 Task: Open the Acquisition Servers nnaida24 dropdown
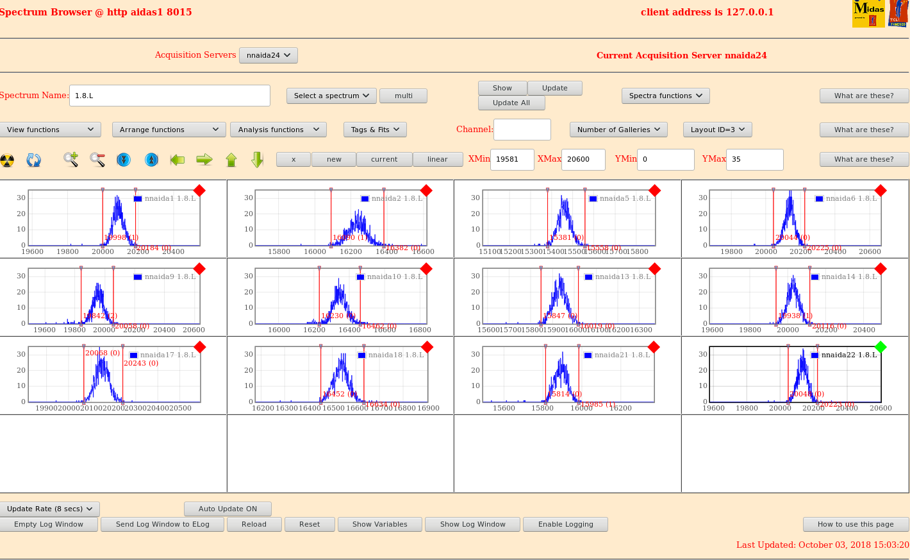[x=269, y=55]
